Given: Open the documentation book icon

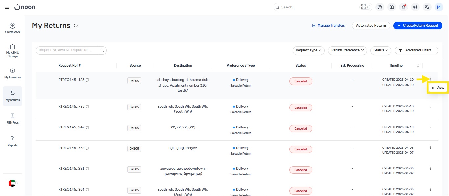Looking at the screenshot, I should point(391,7).
